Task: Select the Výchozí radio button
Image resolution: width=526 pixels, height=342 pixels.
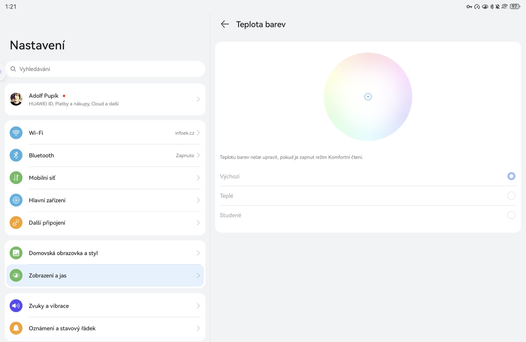Action: (511, 176)
